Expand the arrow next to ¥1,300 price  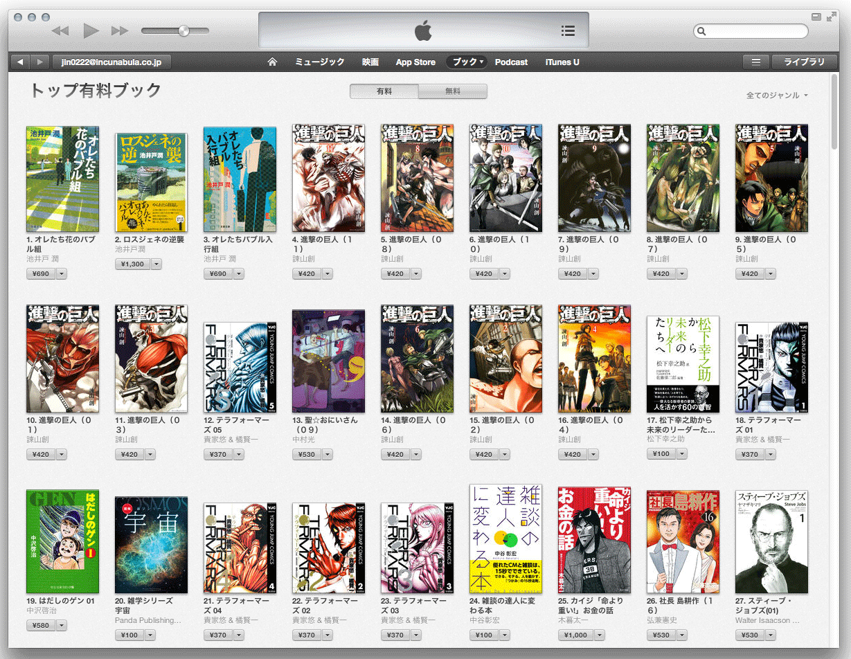click(x=156, y=264)
